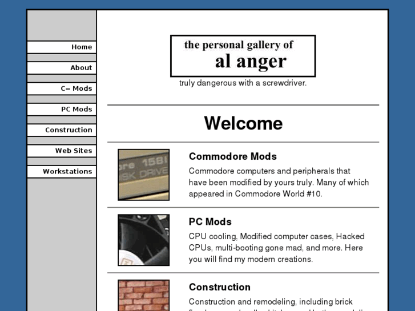Visit the Web Sites section

point(62,151)
